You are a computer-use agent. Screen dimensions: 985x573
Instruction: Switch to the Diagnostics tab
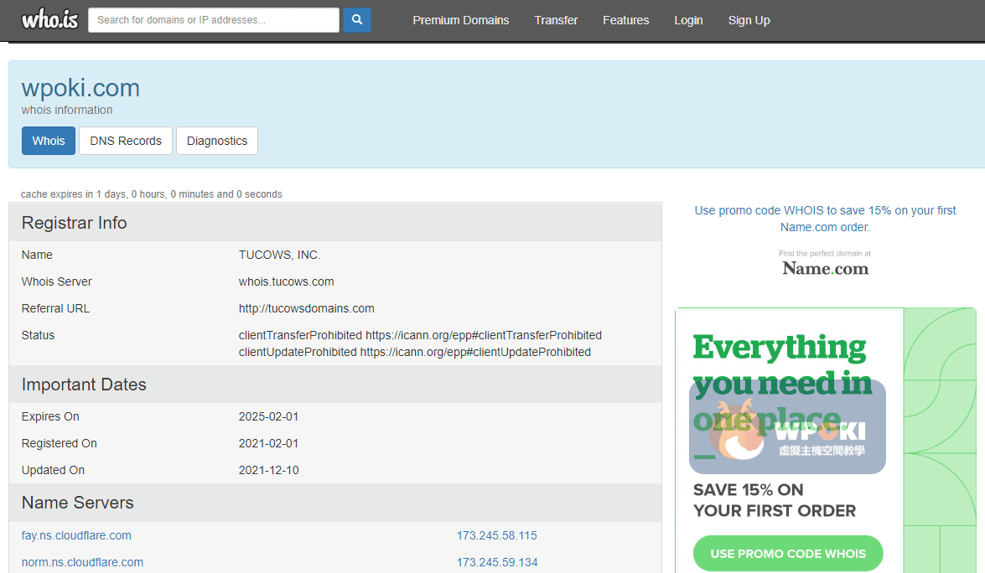click(x=217, y=141)
